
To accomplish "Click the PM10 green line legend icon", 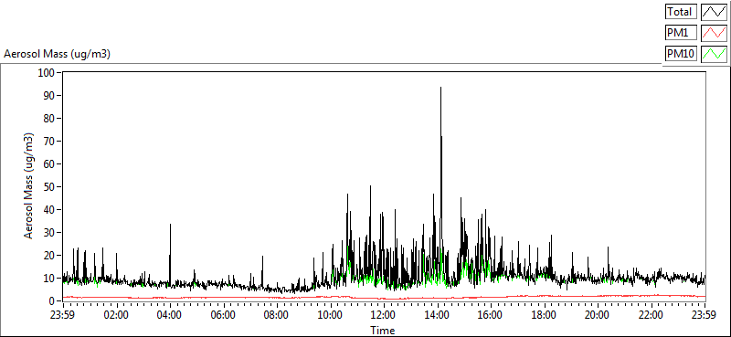I will (x=715, y=54).
